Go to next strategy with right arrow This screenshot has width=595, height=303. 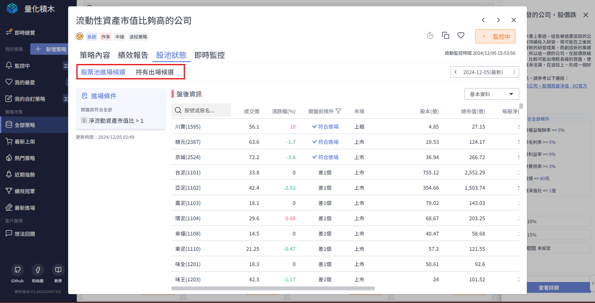coord(498,20)
